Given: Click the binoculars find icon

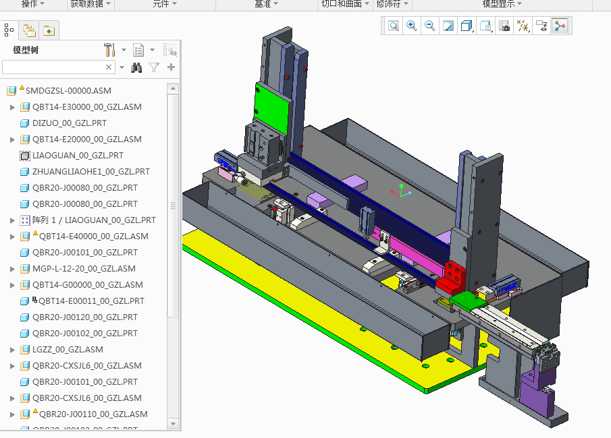Looking at the screenshot, I should click(x=136, y=67).
